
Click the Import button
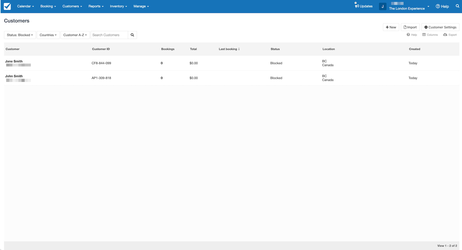(410, 27)
